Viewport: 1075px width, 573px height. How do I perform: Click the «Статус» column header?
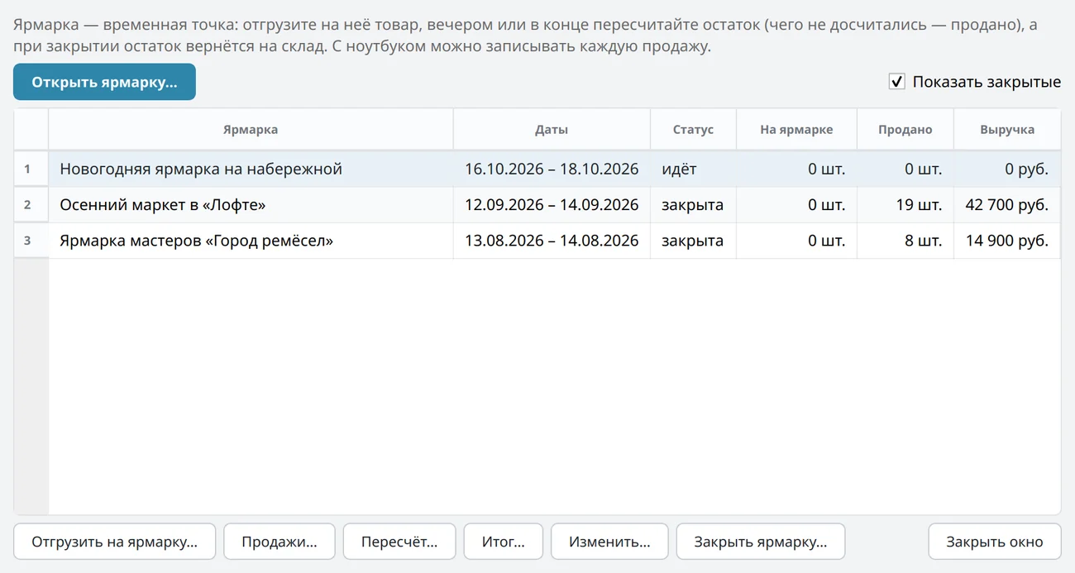[x=693, y=130]
